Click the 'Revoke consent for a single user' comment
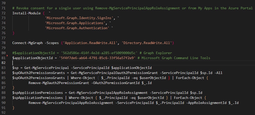Screen dimensions: 255x115 coord(132,8)
